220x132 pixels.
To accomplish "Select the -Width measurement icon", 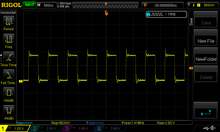I will click(9, 111).
